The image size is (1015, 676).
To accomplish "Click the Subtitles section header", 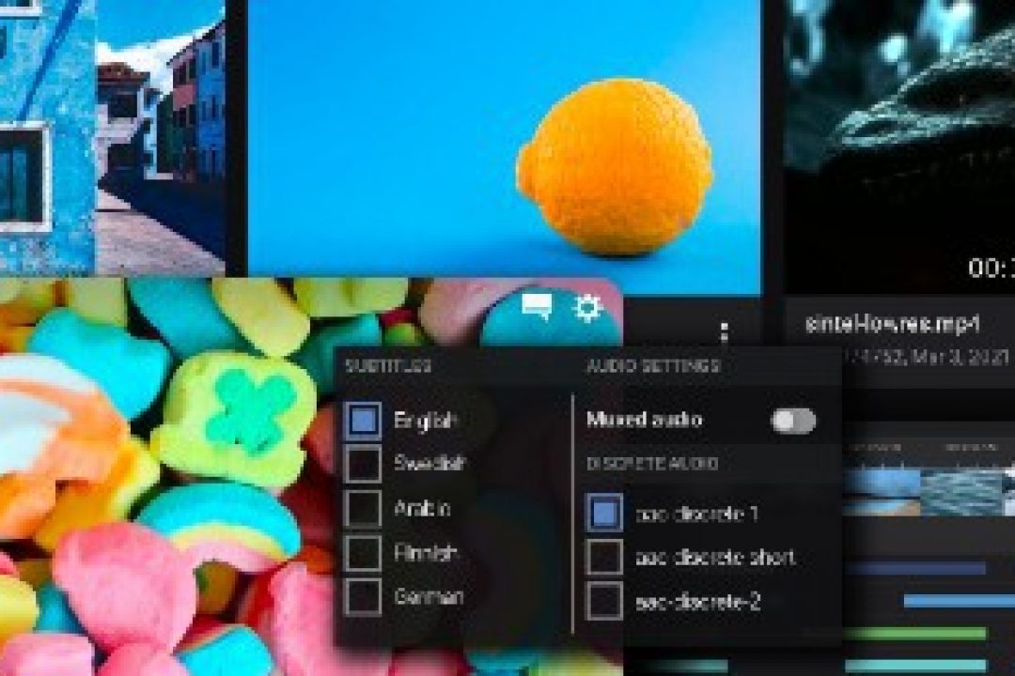I will 388,366.
